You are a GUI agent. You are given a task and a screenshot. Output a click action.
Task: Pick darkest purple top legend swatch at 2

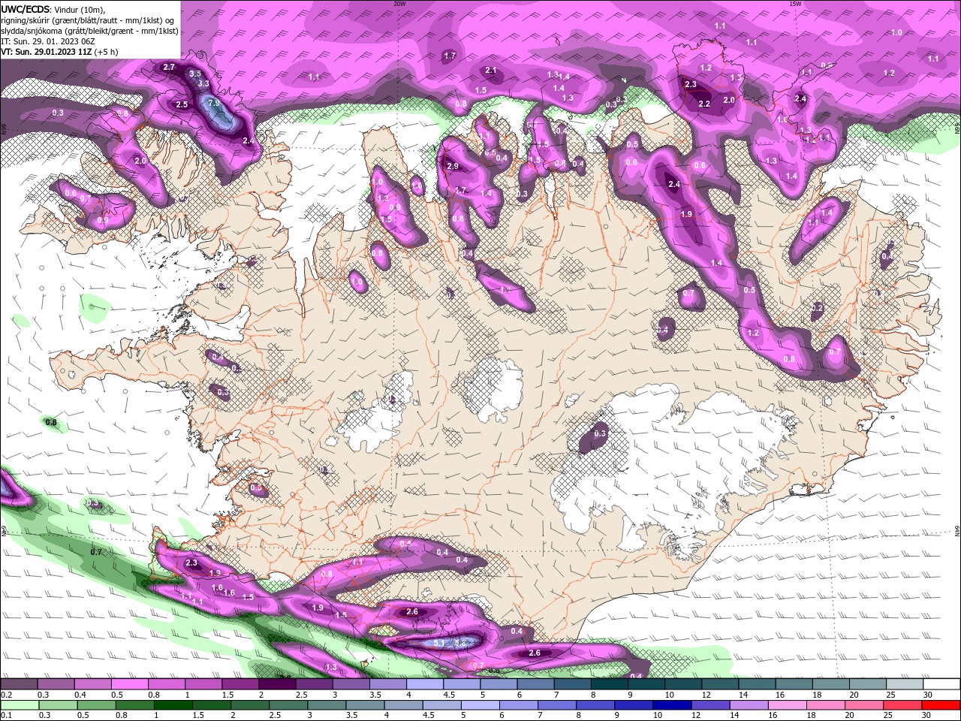click(x=277, y=684)
